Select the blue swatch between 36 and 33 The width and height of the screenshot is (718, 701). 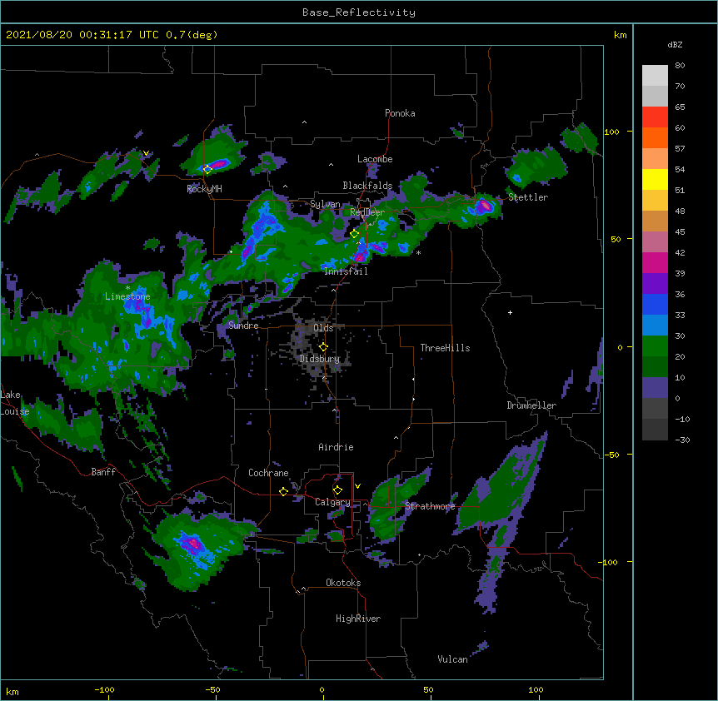tap(655, 304)
